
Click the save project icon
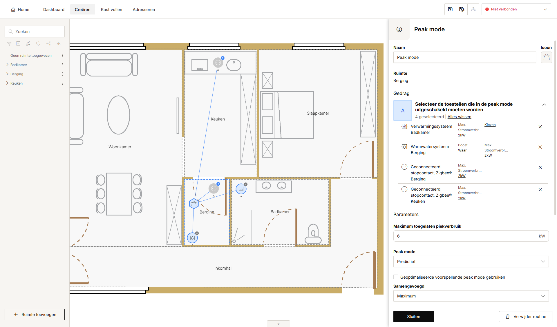450,9
